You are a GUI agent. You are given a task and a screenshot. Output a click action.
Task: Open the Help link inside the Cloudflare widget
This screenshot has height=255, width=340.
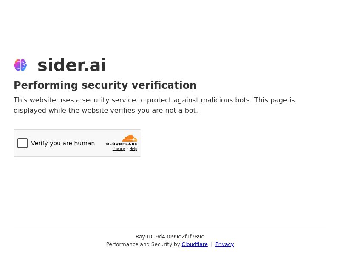click(x=133, y=149)
